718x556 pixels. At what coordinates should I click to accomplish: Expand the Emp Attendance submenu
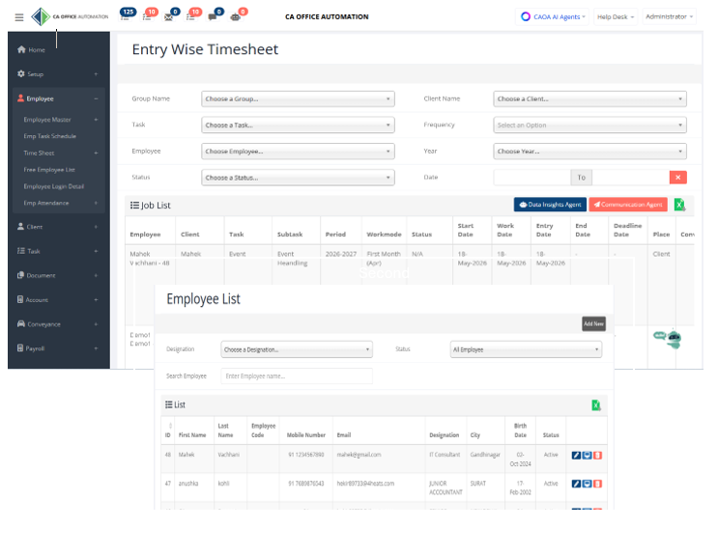pyautogui.click(x=61, y=203)
